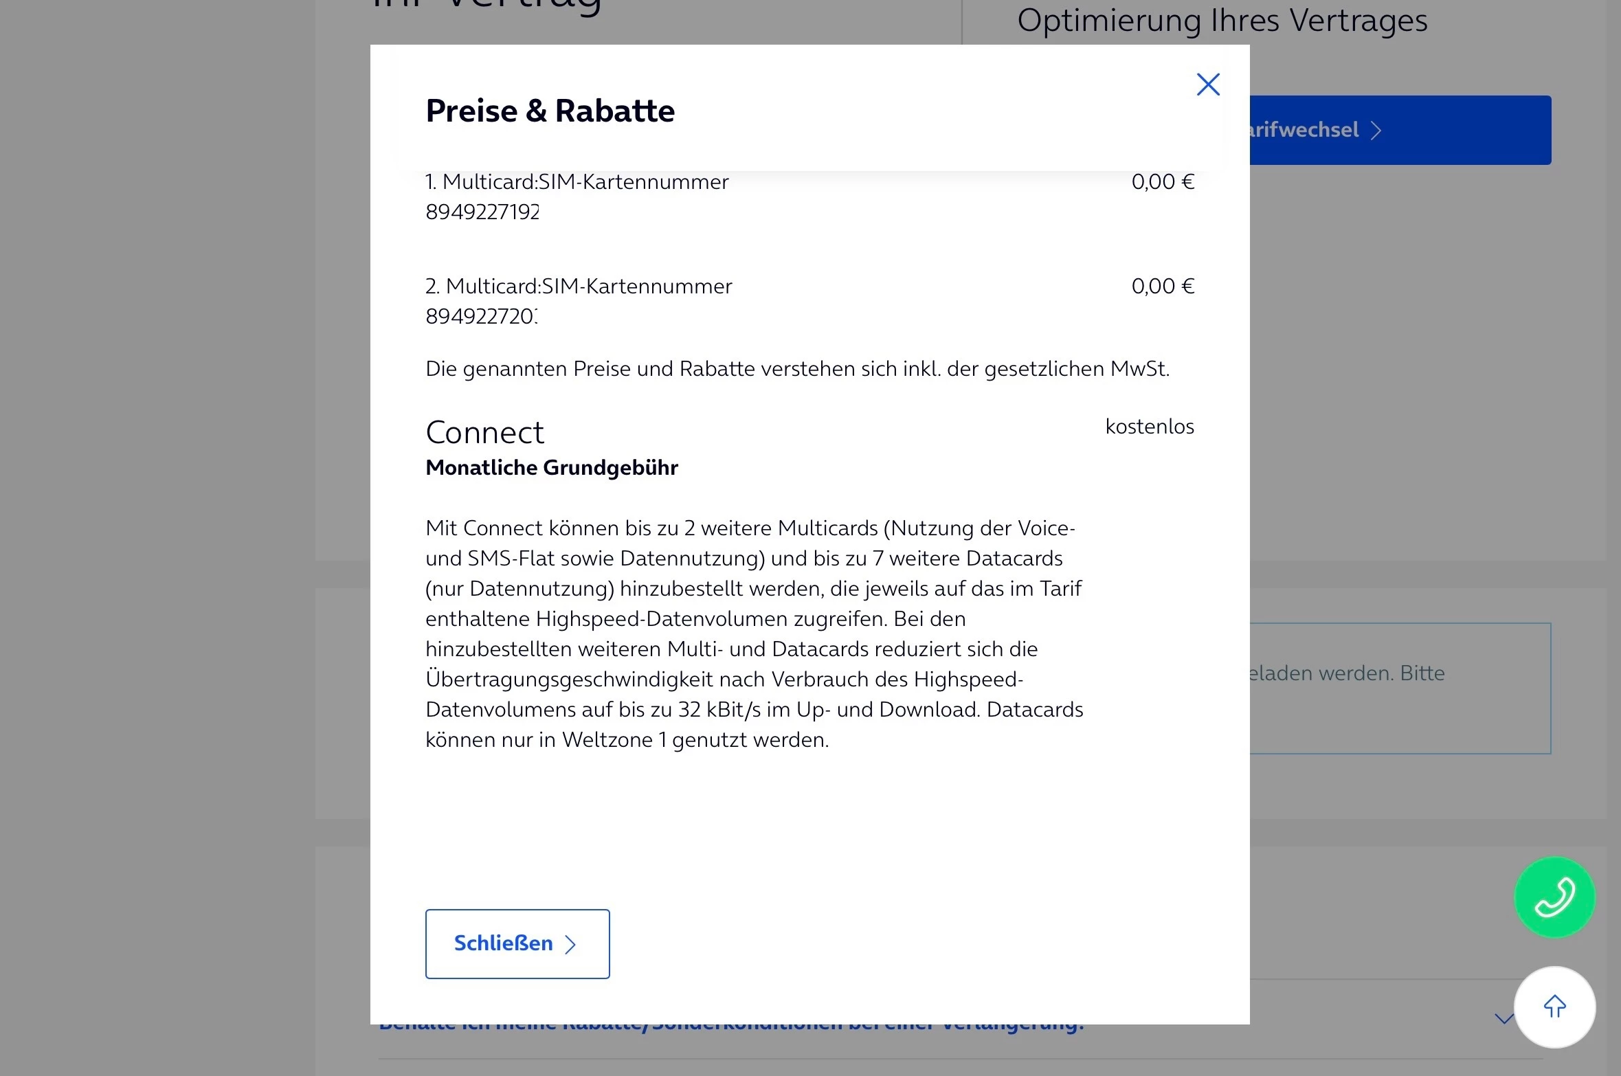
Task: Click the message box reading 'eladen werden. Bitte'
Action: [1400, 688]
